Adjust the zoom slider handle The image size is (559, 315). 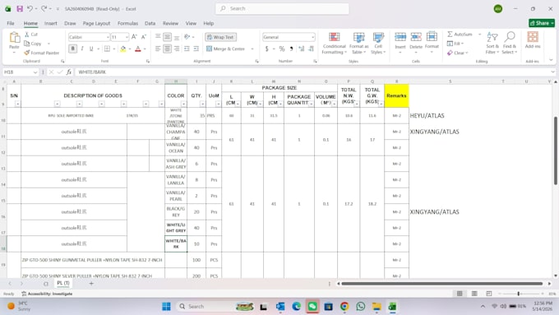[519, 294]
